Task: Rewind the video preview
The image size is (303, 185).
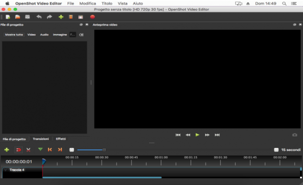Action: [188, 135]
